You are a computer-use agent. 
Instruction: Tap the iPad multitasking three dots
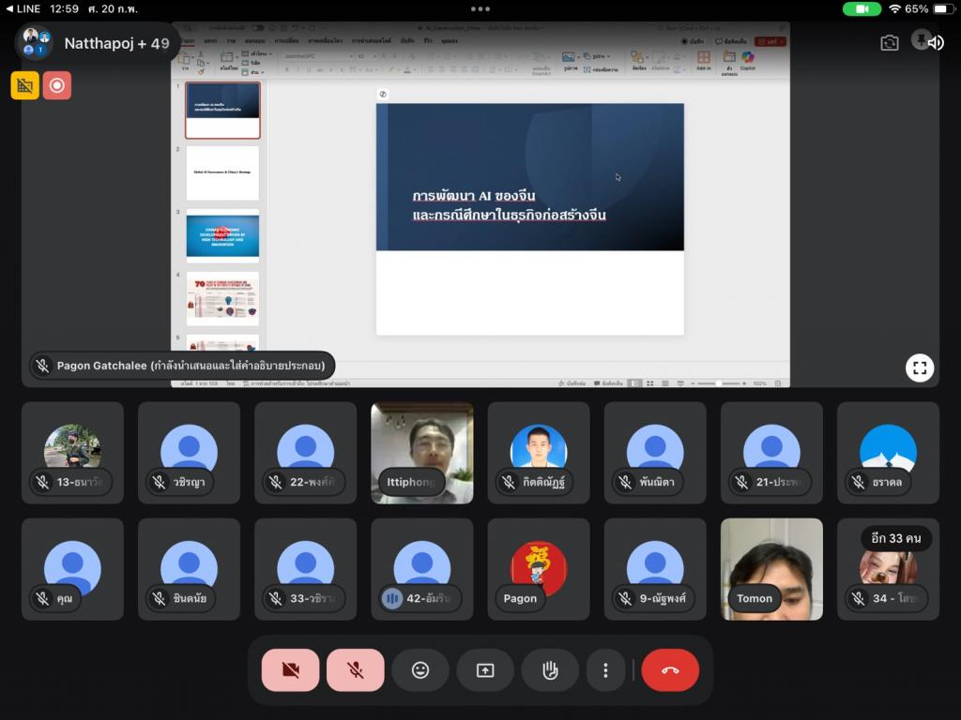pyautogui.click(x=480, y=8)
